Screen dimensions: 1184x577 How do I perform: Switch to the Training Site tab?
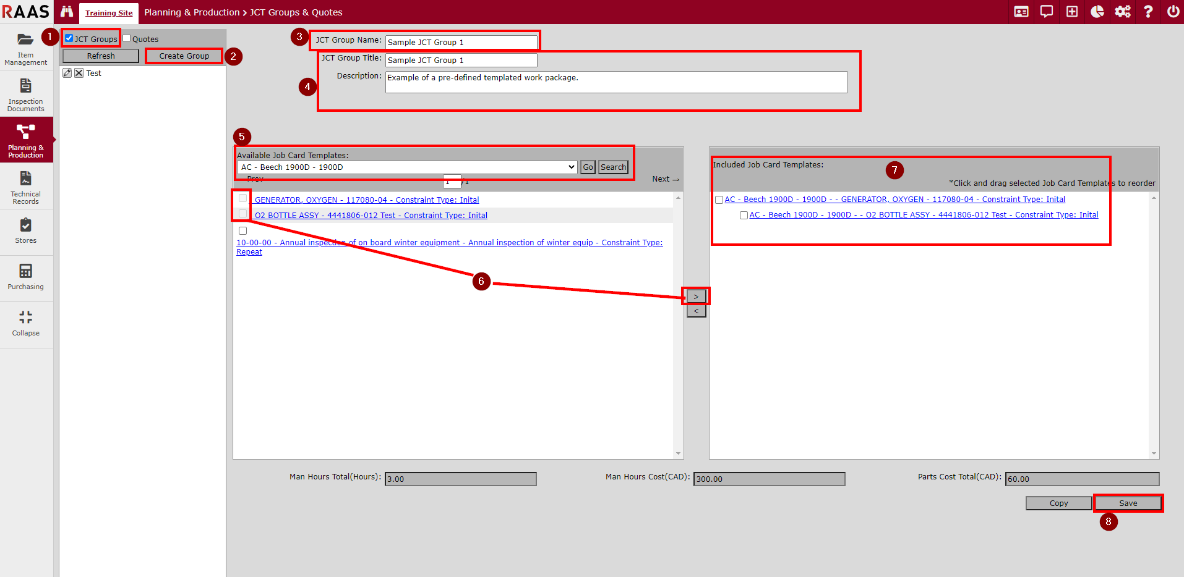pyautogui.click(x=109, y=13)
